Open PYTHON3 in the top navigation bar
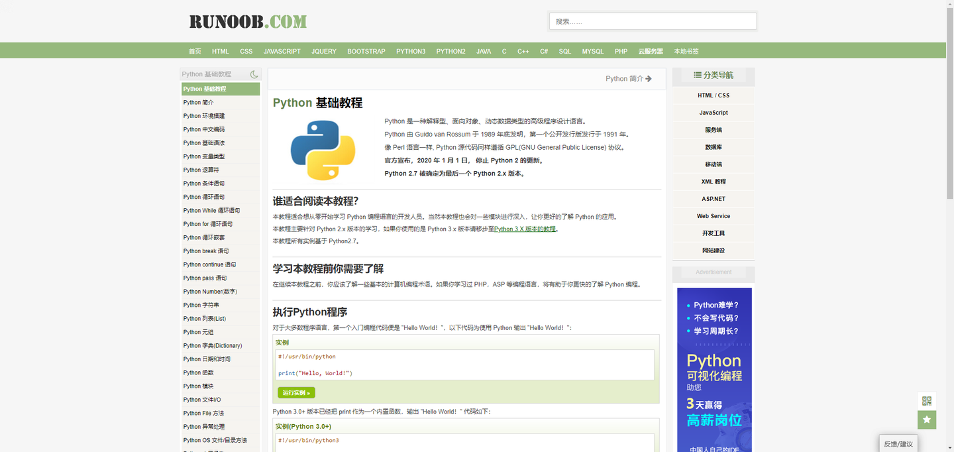This screenshot has height=452, width=954. (x=411, y=50)
